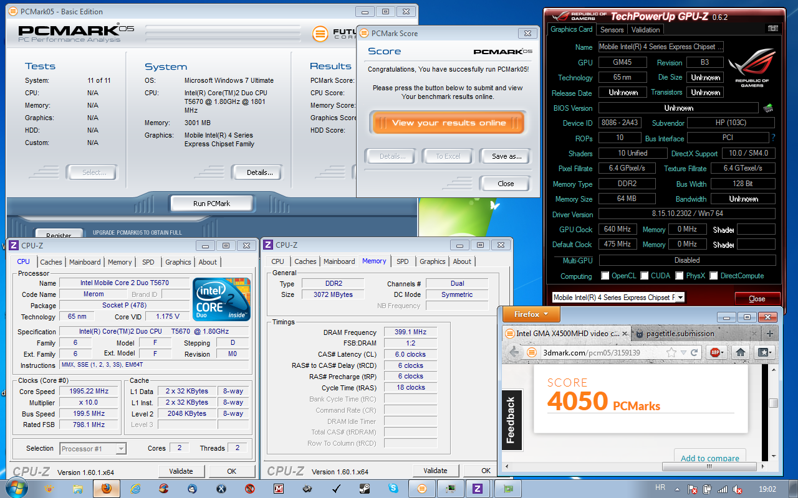Open System Details... in PCMark05

[259, 172]
